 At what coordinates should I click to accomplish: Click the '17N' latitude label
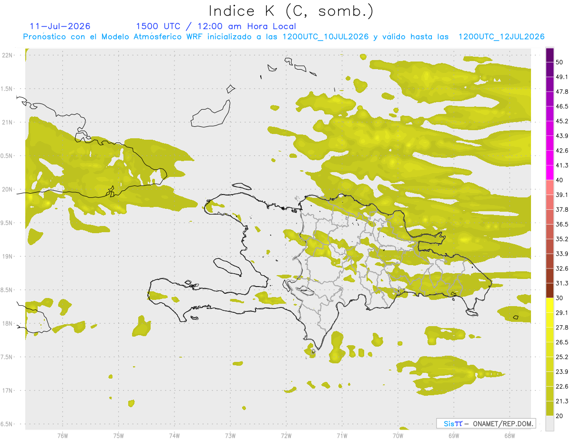pos(7,391)
